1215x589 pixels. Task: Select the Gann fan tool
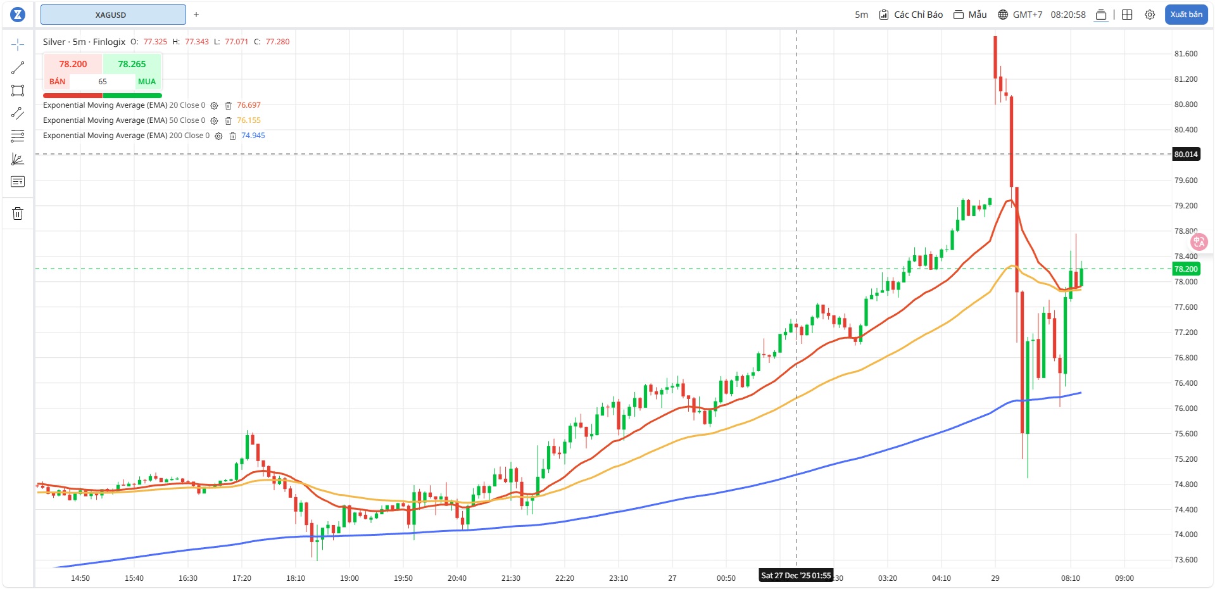click(x=18, y=159)
